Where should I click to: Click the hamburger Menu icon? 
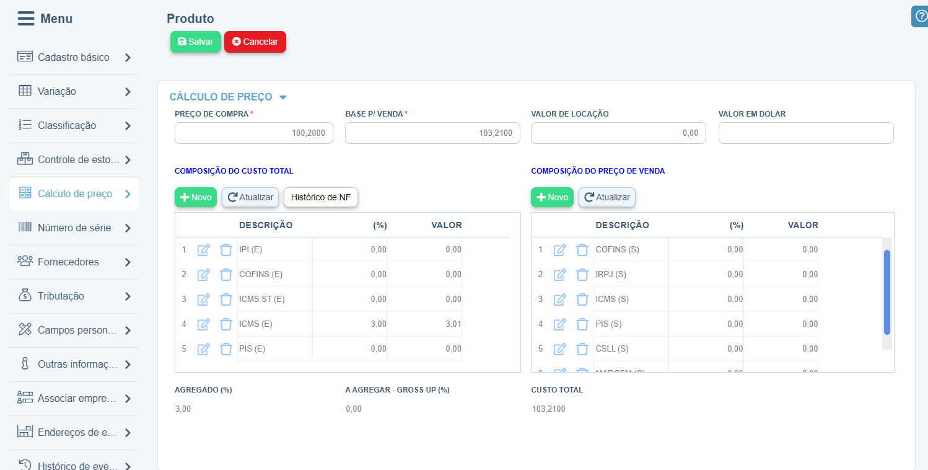tap(26, 19)
